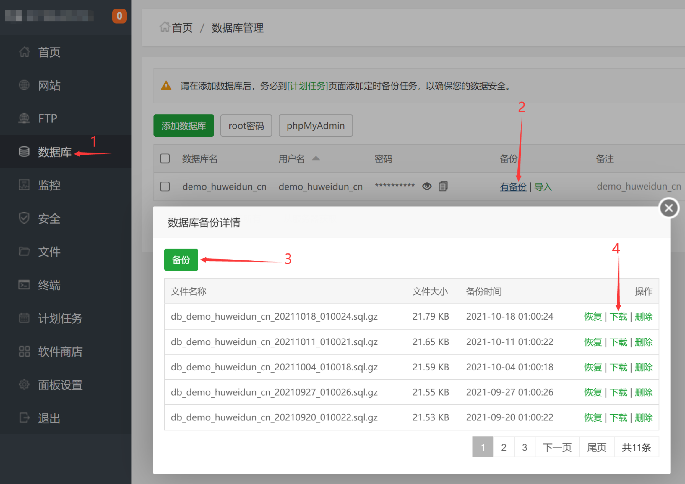Delete the 20210920_010022 backup

[x=644, y=417]
